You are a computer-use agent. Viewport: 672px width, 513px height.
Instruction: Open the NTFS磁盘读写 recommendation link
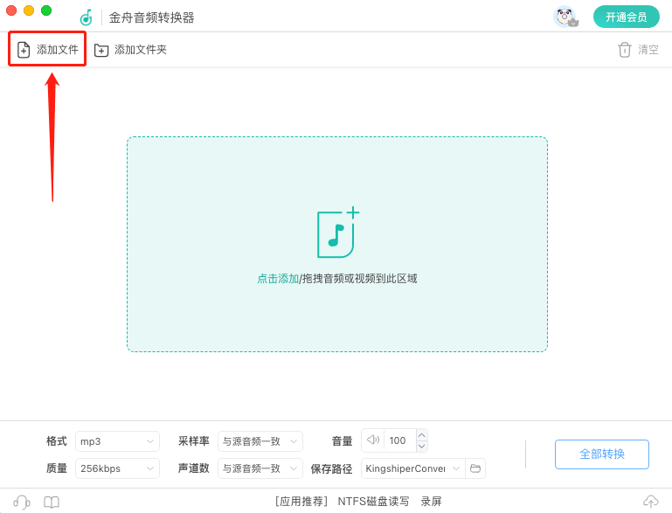point(373,502)
